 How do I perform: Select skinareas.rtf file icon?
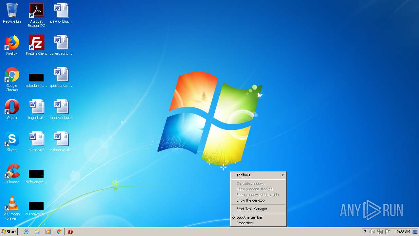[x=61, y=142]
